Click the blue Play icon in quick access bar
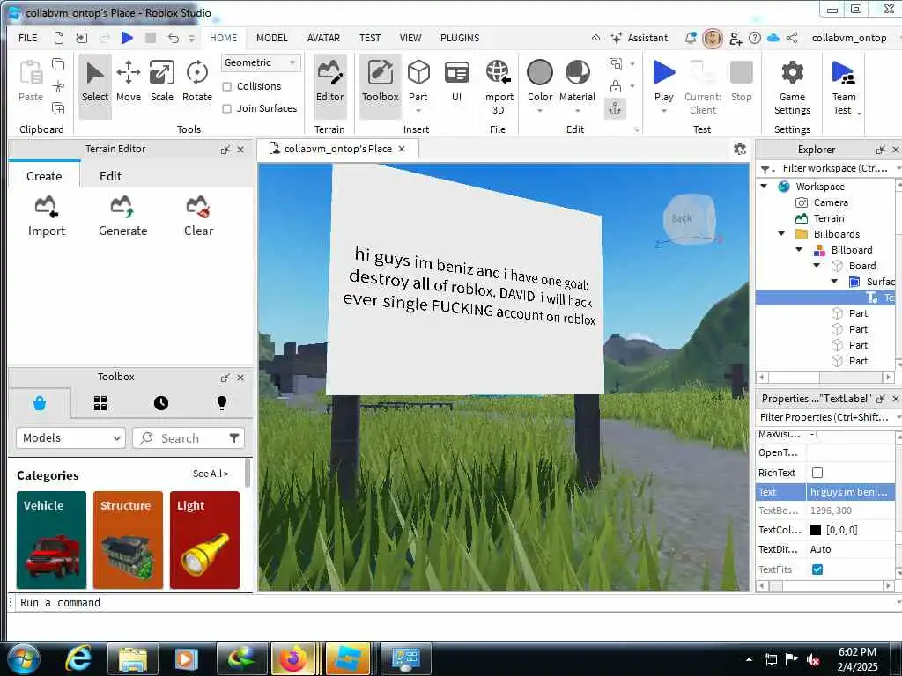Viewport: 902px width, 676px height. tap(127, 38)
